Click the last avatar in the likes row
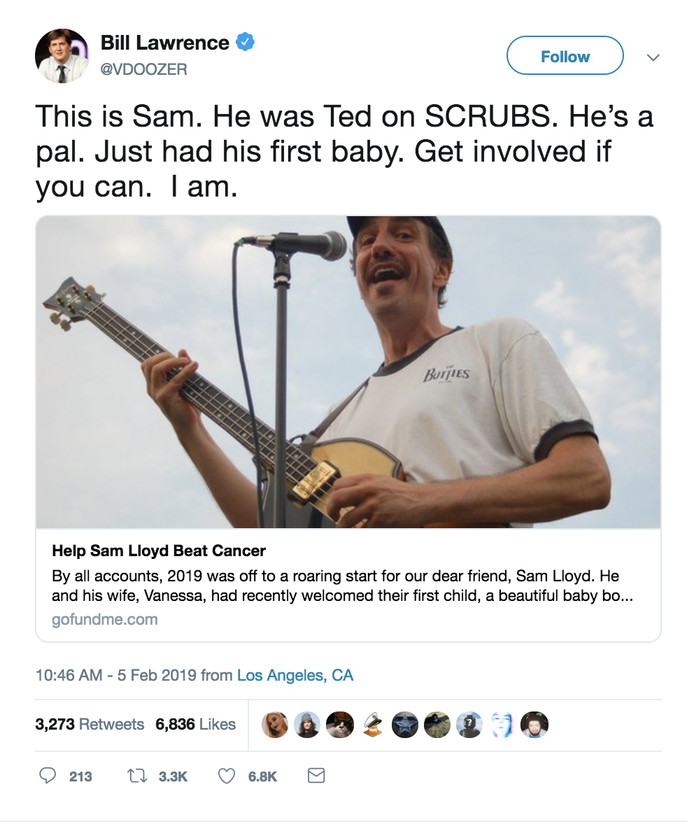The image size is (687, 822). [x=534, y=725]
